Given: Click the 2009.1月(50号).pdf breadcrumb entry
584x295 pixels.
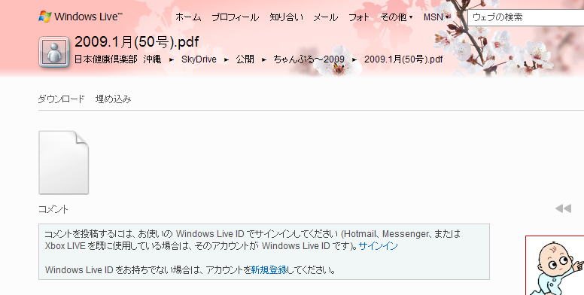Looking at the screenshot, I should 403,59.
